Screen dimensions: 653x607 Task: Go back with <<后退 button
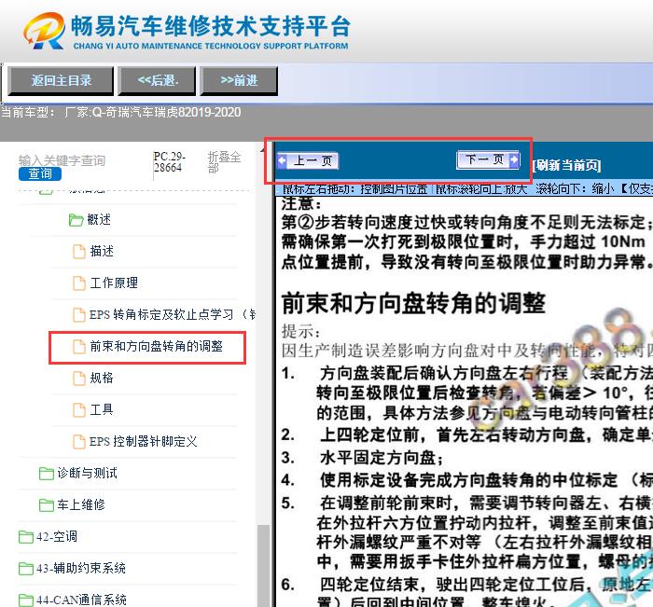(x=157, y=80)
